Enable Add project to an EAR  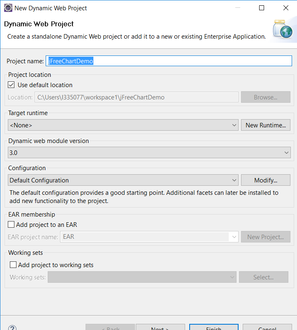[11, 225]
